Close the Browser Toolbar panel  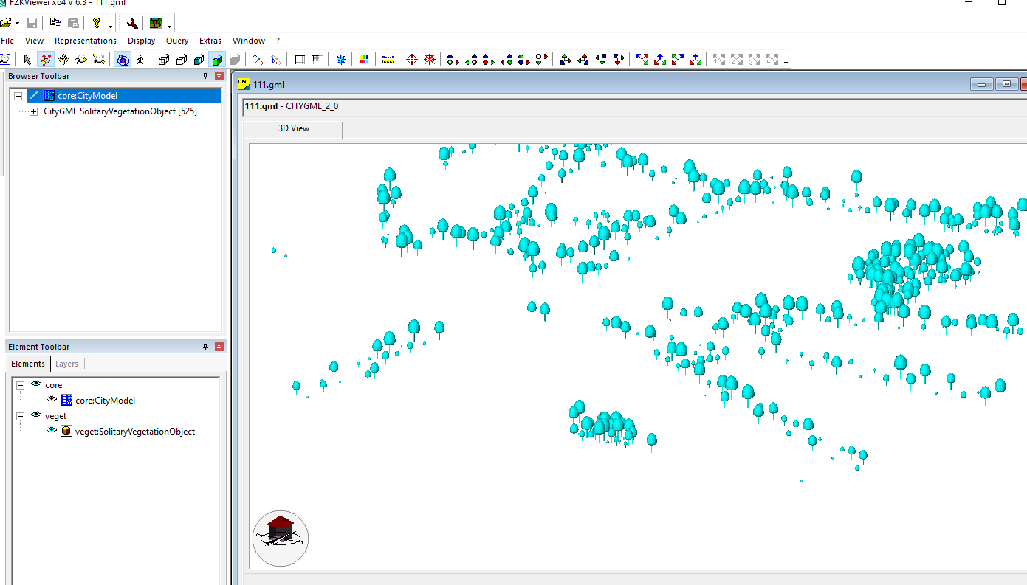pyautogui.click(x=219, y=76)
